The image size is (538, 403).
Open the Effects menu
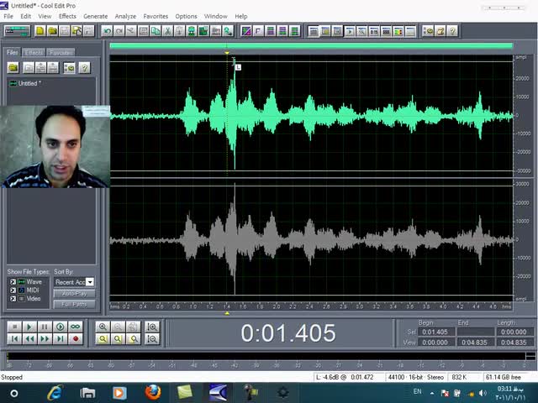[x=67, y=16]
